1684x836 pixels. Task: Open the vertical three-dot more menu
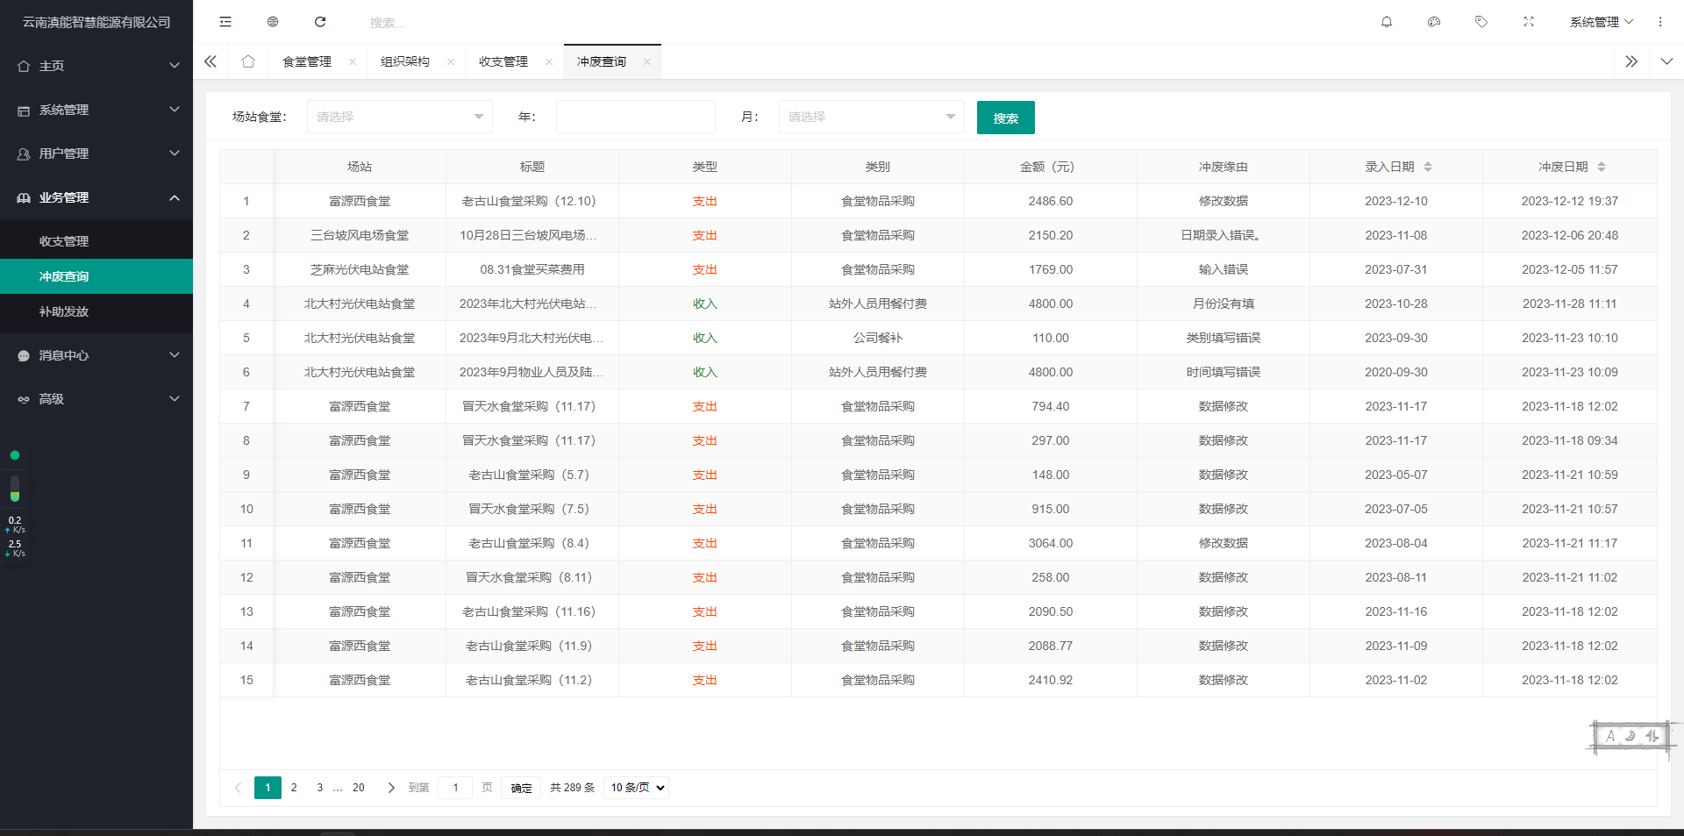(1660, 22)
